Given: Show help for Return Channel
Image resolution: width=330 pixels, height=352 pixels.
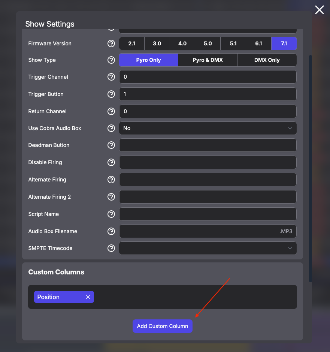Looking at the screenshot, I should click(111, 111).
